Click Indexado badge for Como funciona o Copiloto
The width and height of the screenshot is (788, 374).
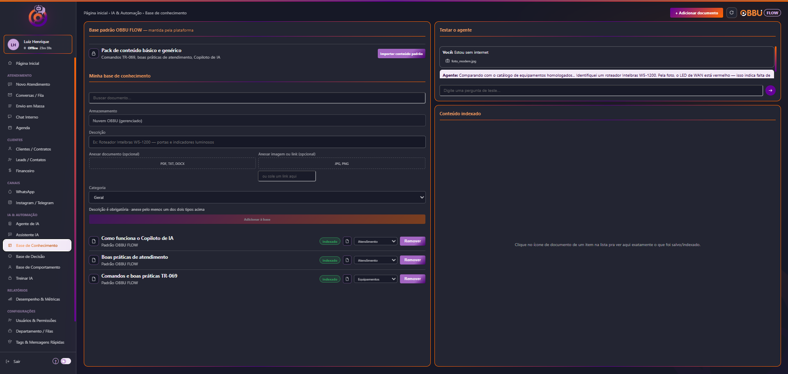tap(330, 242)
